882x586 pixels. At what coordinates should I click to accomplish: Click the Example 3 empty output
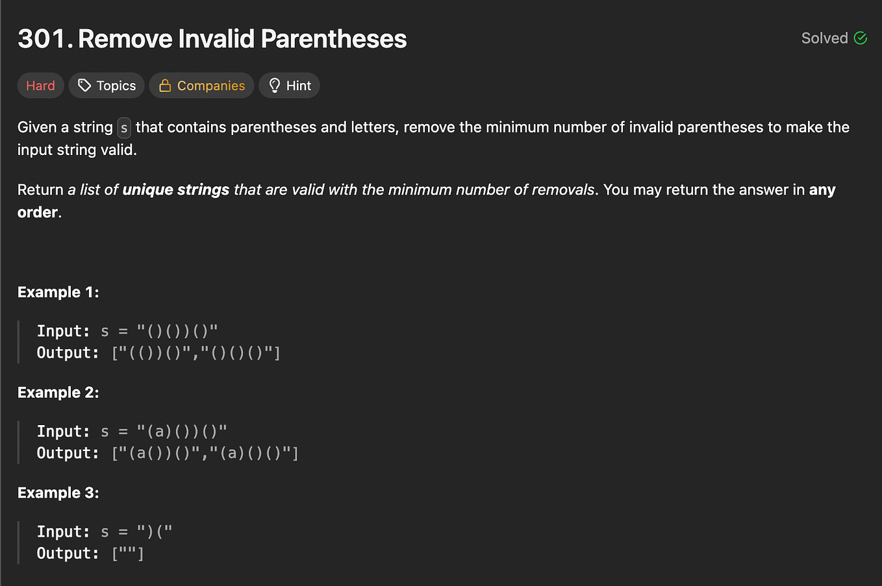pos(128,554)
